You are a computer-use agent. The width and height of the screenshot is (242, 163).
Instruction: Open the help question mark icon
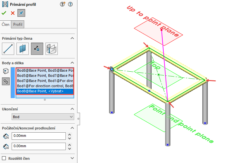click(x=70, y=4)
